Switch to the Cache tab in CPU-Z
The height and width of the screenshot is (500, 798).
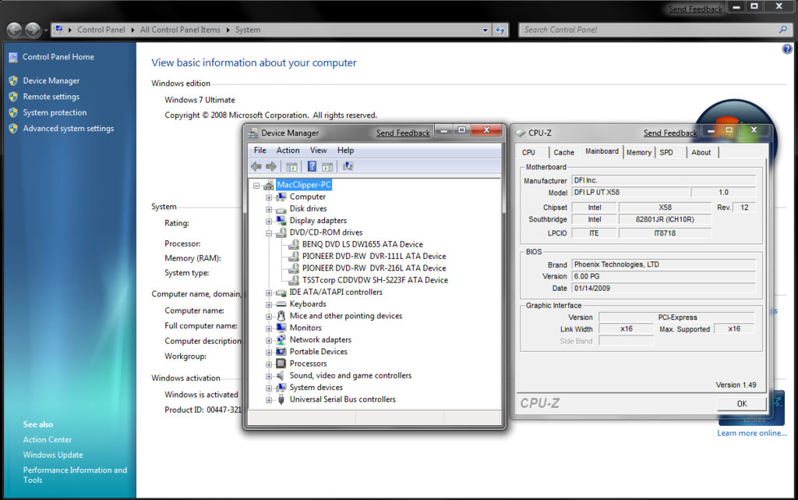(x=564, y=152)
